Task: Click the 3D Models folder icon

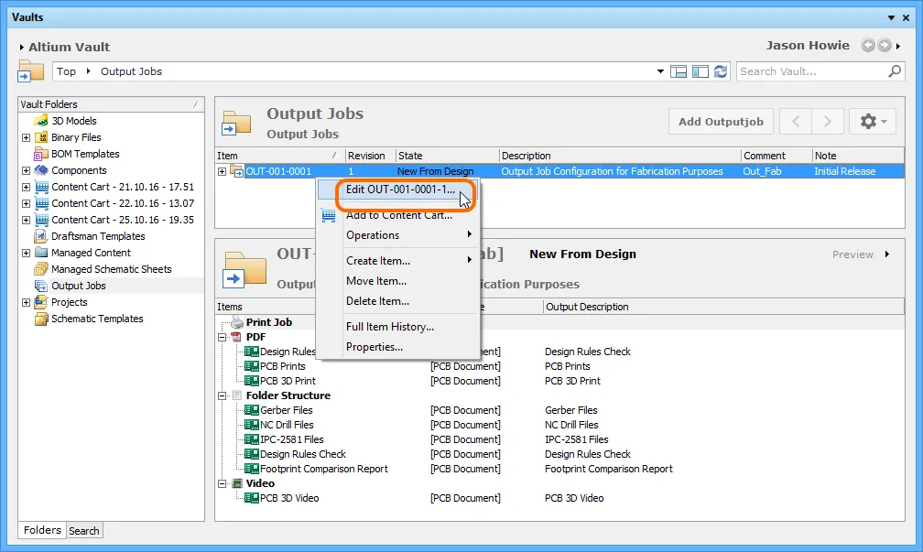Action: pyautogui.click(x=40, y=121)
